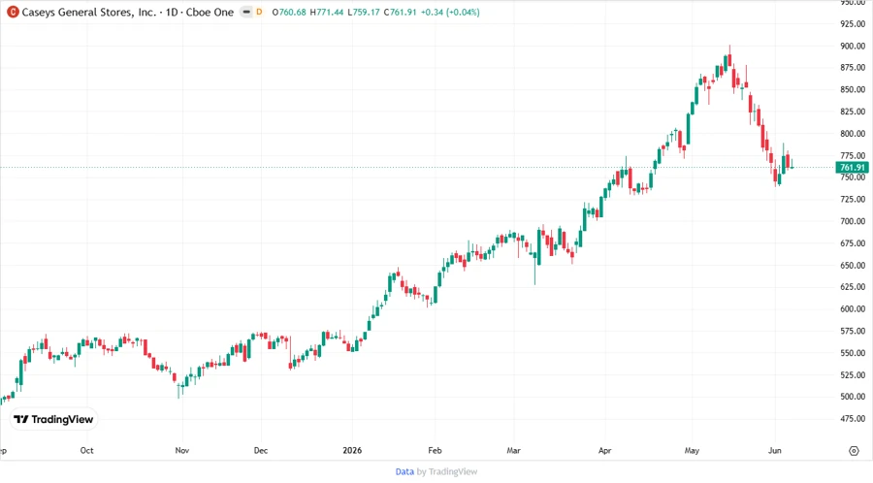Click the 925.00 price axis label

[x=853, y=24]
